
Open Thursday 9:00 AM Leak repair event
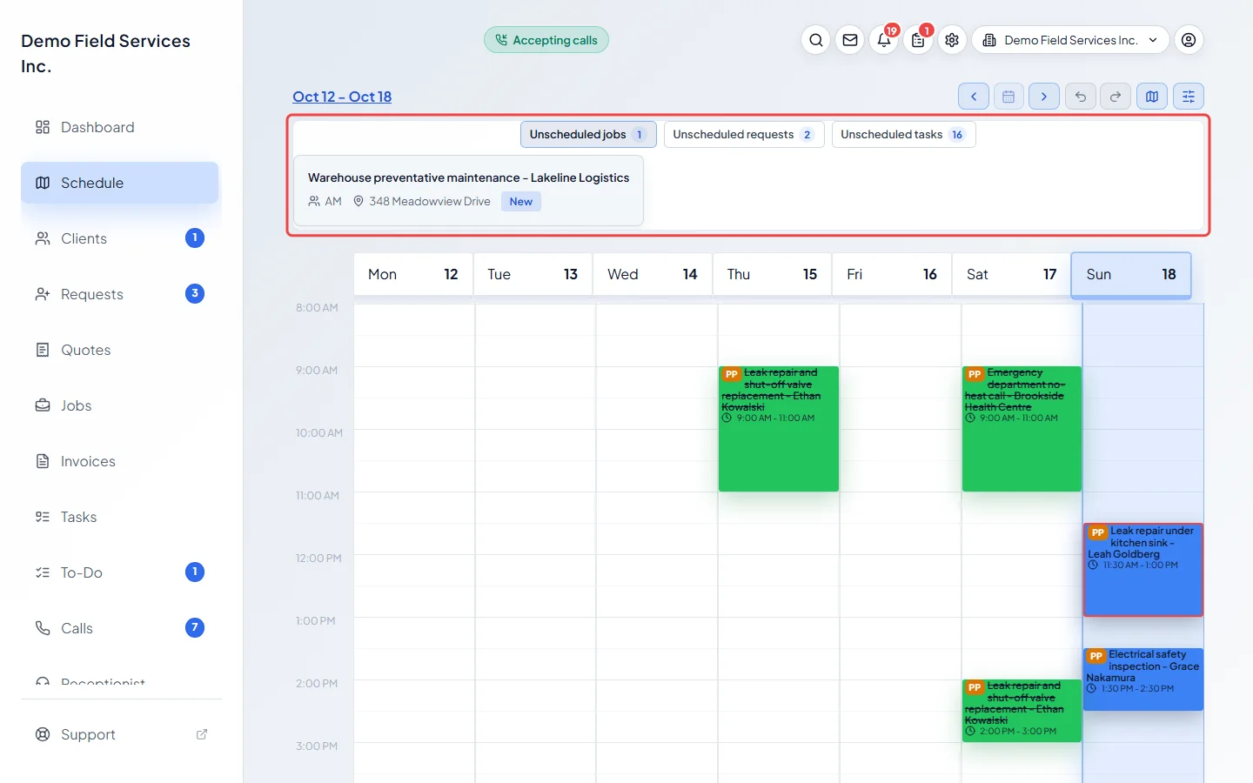779,429
